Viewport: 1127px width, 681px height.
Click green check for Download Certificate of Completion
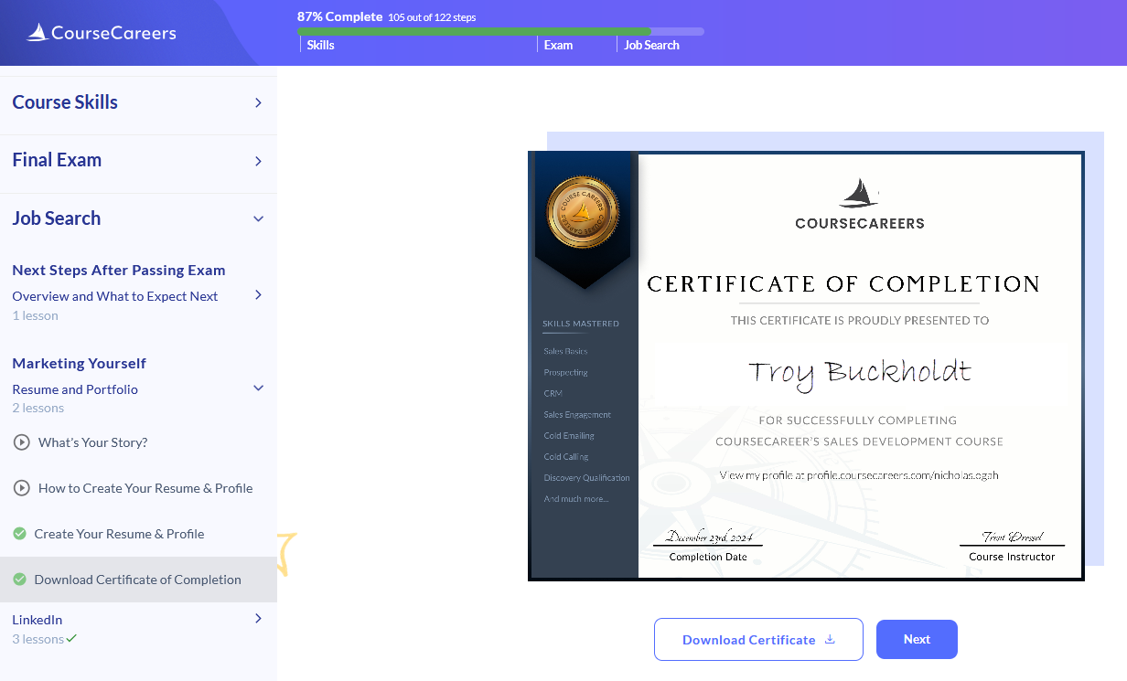(19, 580)
